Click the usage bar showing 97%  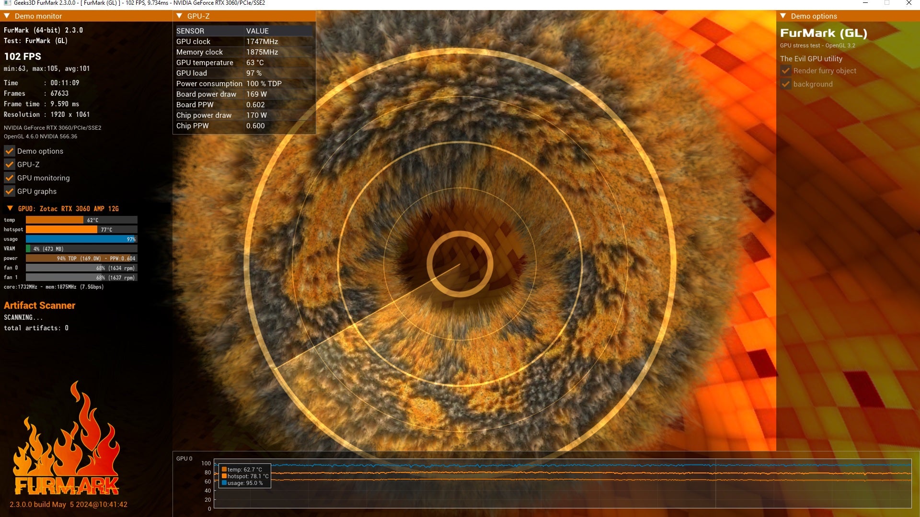81,239
